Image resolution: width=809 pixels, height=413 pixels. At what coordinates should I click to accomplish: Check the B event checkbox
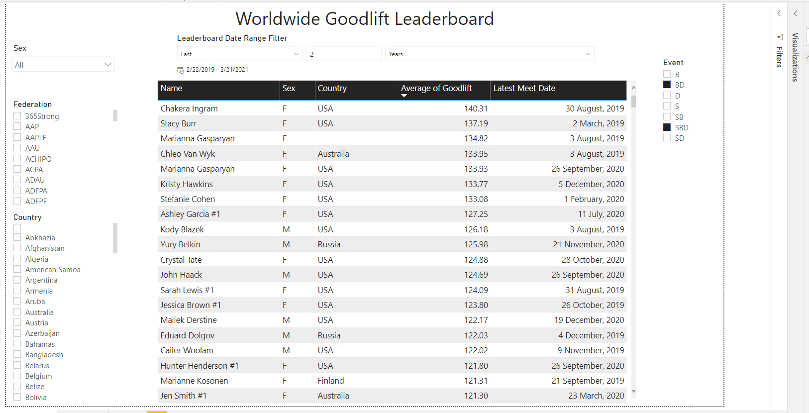pyautogui.click(x=667, y=74)
